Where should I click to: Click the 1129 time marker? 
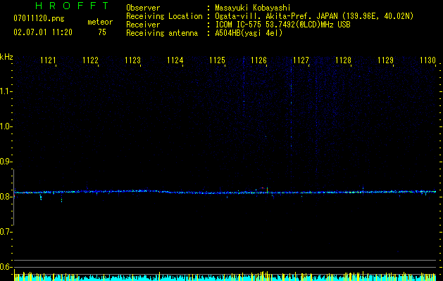tap(385, 60)
